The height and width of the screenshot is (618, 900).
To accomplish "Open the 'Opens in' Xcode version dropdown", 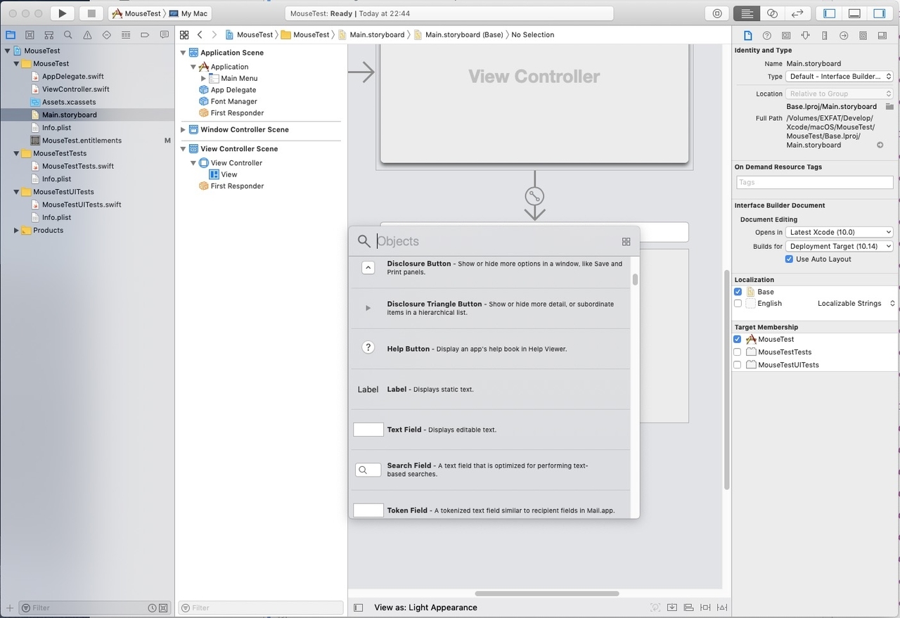I will [840, 232].
